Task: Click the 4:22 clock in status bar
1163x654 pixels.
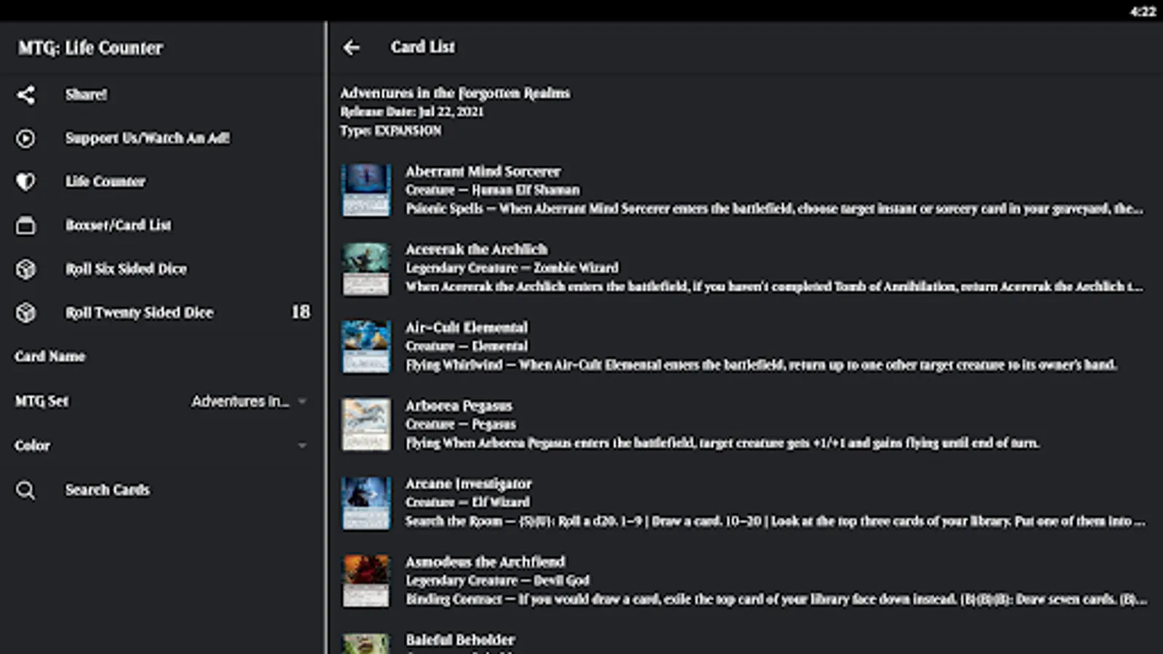Action: click(x=1143, y=11)
